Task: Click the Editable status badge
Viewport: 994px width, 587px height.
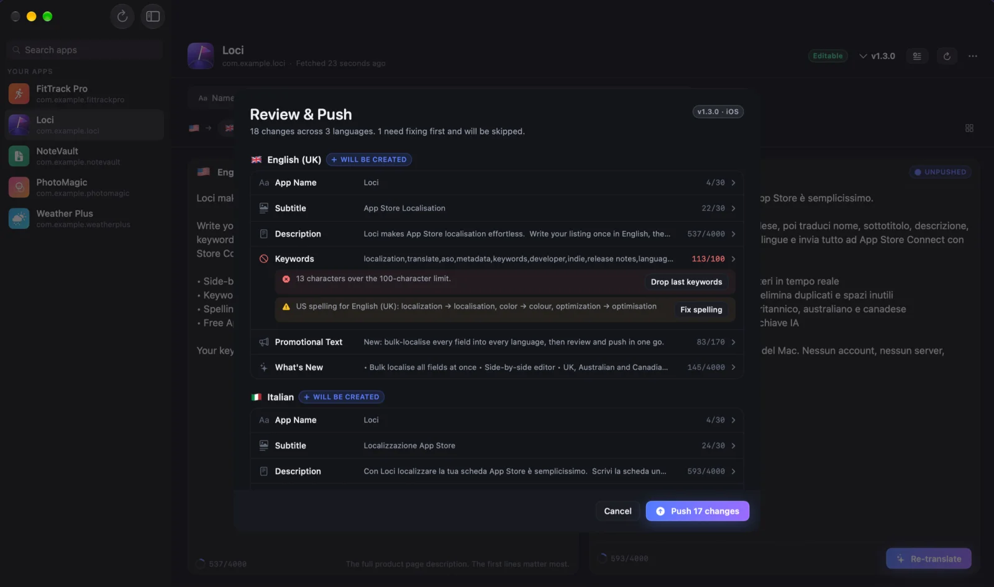Action: coord(828,56)
